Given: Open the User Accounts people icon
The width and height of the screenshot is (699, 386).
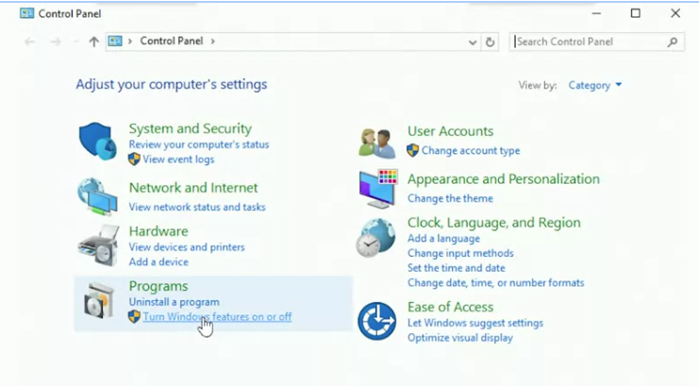Looking at the screenshot, I should [x=377, y=143].
